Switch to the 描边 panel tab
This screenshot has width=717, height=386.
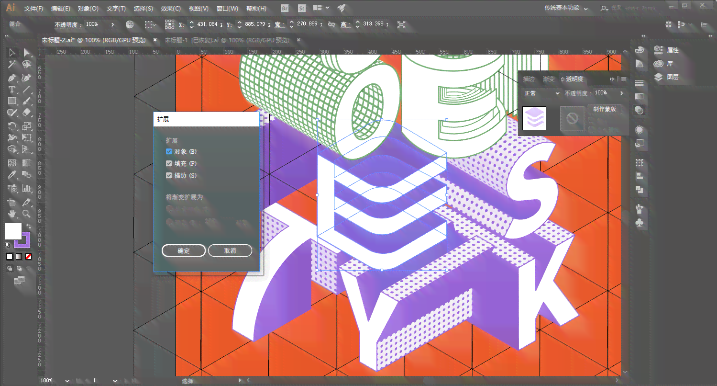pos(529,79)
